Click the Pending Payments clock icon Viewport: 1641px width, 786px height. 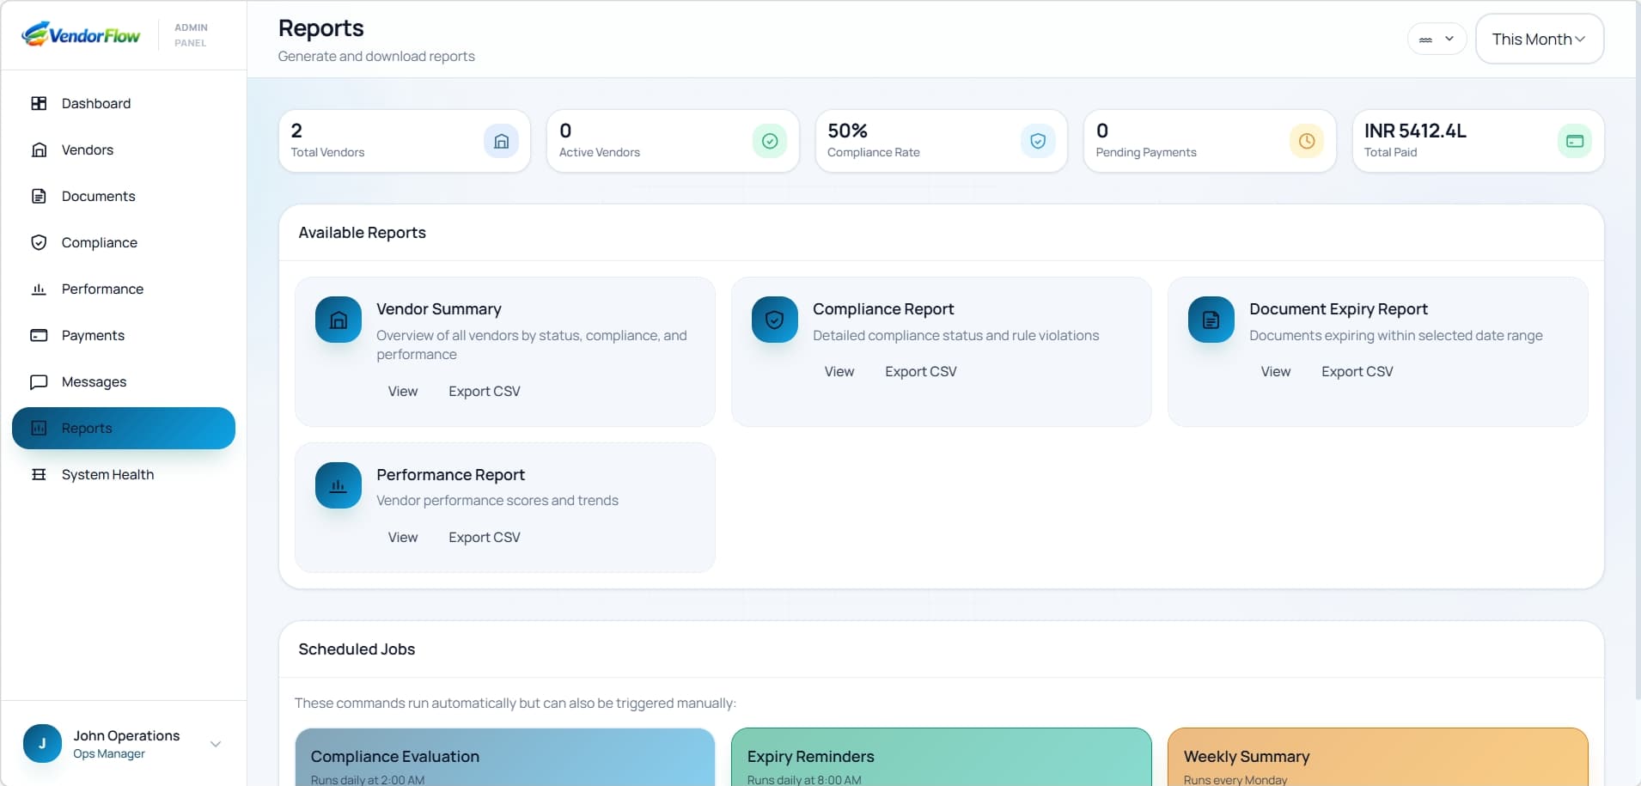[x=1307, y=140]
